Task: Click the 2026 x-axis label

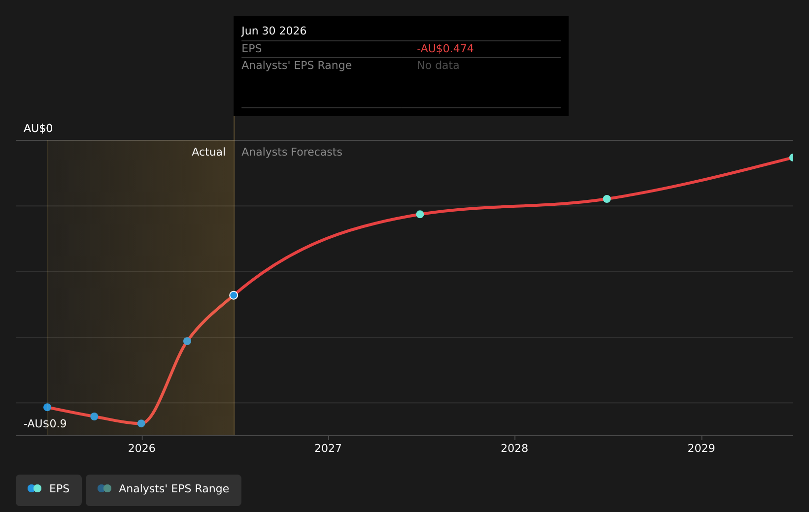Action: pyautogui.click(x=141, y=448)
